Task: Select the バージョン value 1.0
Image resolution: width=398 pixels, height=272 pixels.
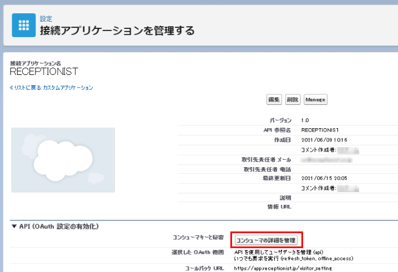Action: 305,120
